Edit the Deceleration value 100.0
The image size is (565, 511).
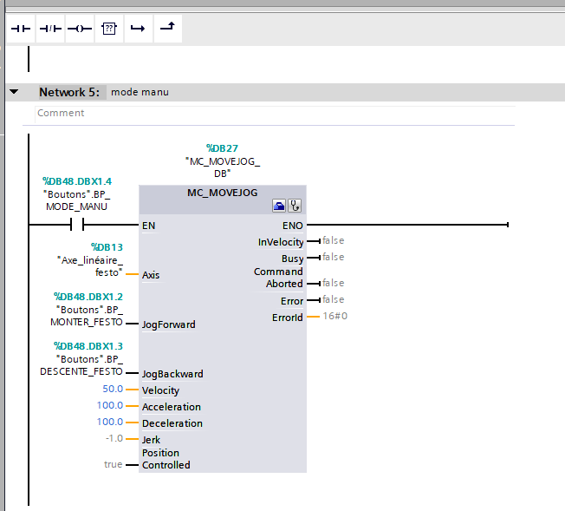click(110, 422)
